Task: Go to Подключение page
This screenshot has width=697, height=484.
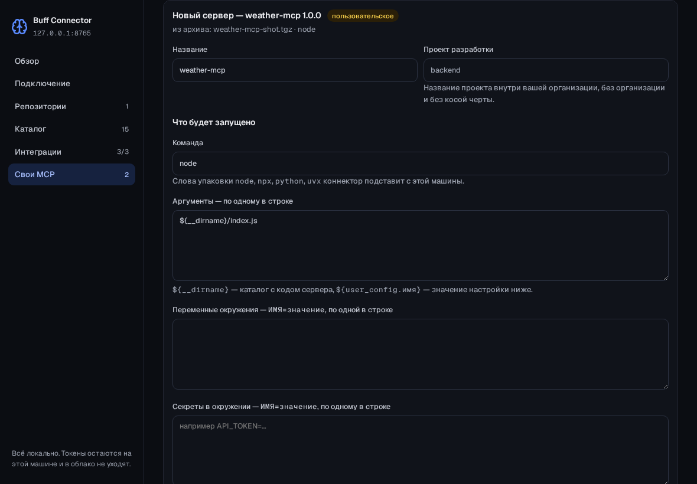Action: 71,83
